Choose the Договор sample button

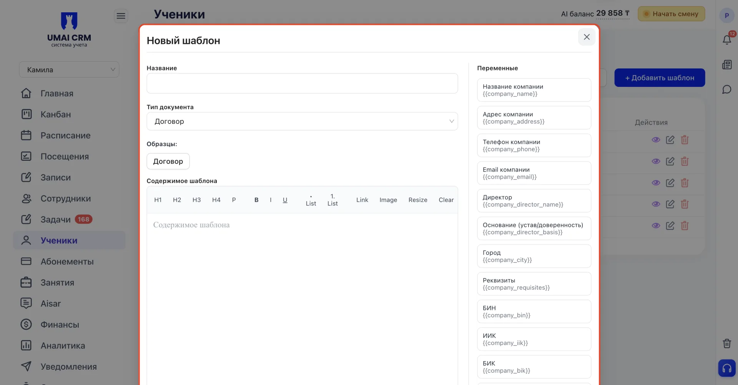tap(168, 161)
